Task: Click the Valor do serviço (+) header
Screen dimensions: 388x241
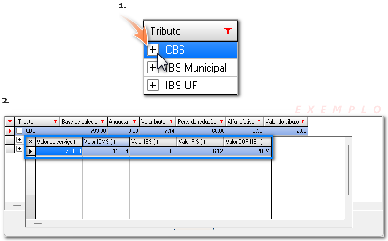Action: pos(58,142)
